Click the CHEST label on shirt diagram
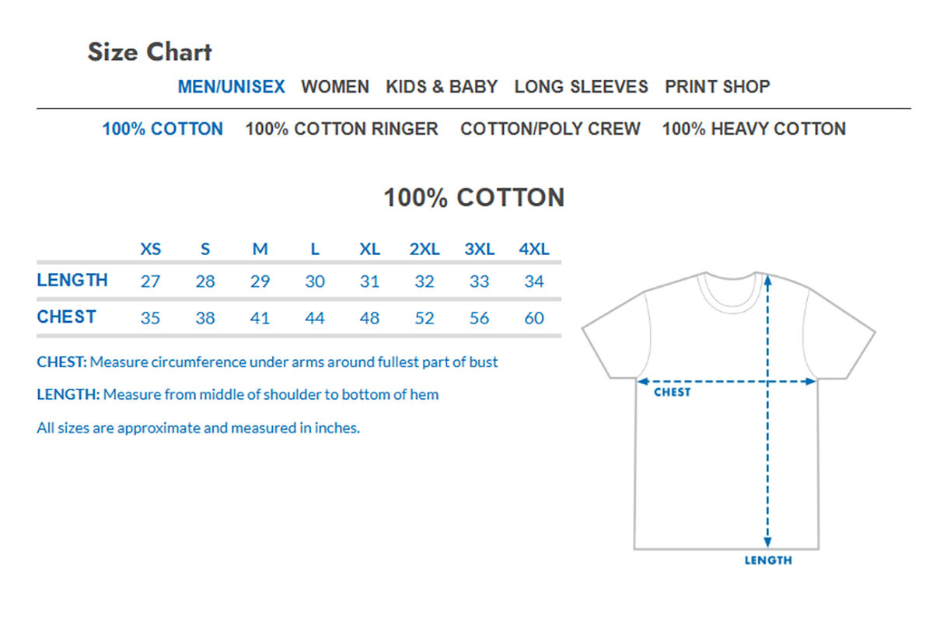Viewport: 933px width, 622px height. (672, 393)
